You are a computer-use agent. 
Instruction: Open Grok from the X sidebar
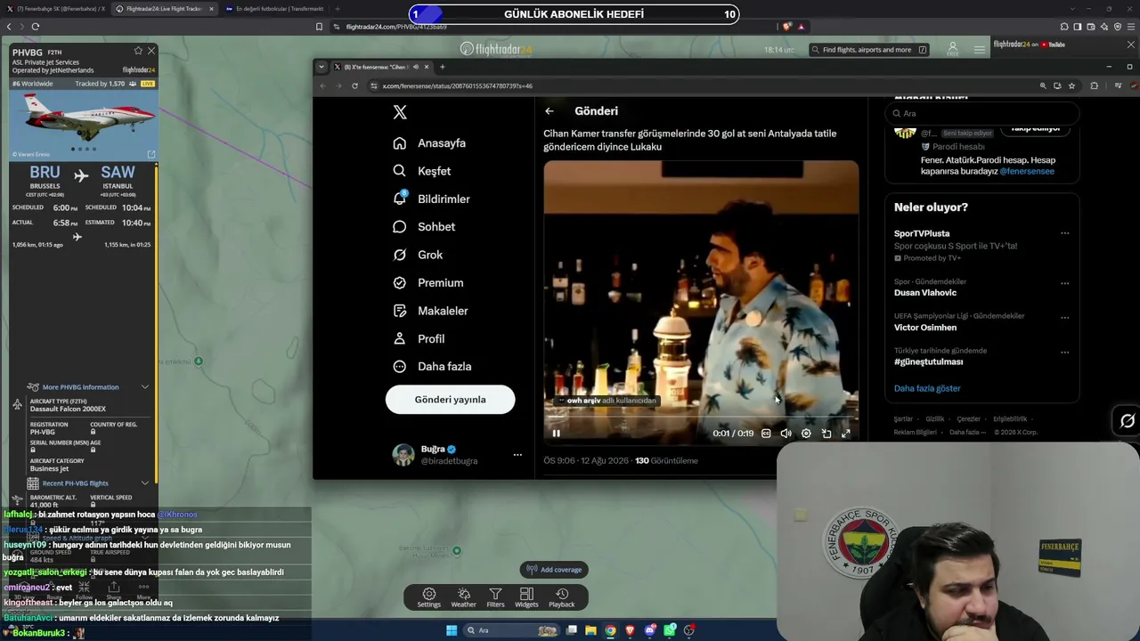point(418,255)
